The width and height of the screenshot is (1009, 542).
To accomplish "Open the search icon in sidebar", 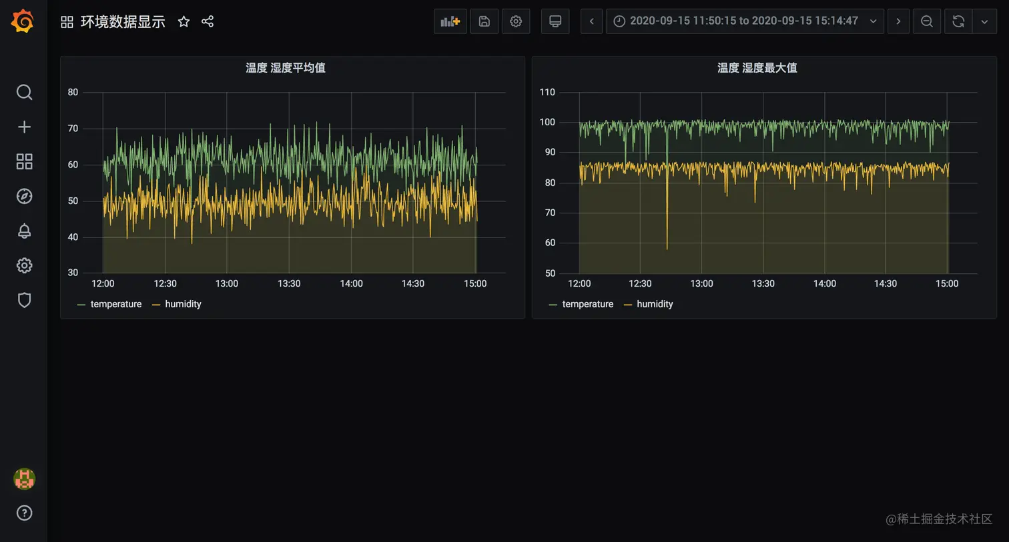I will tap(24, 92).
